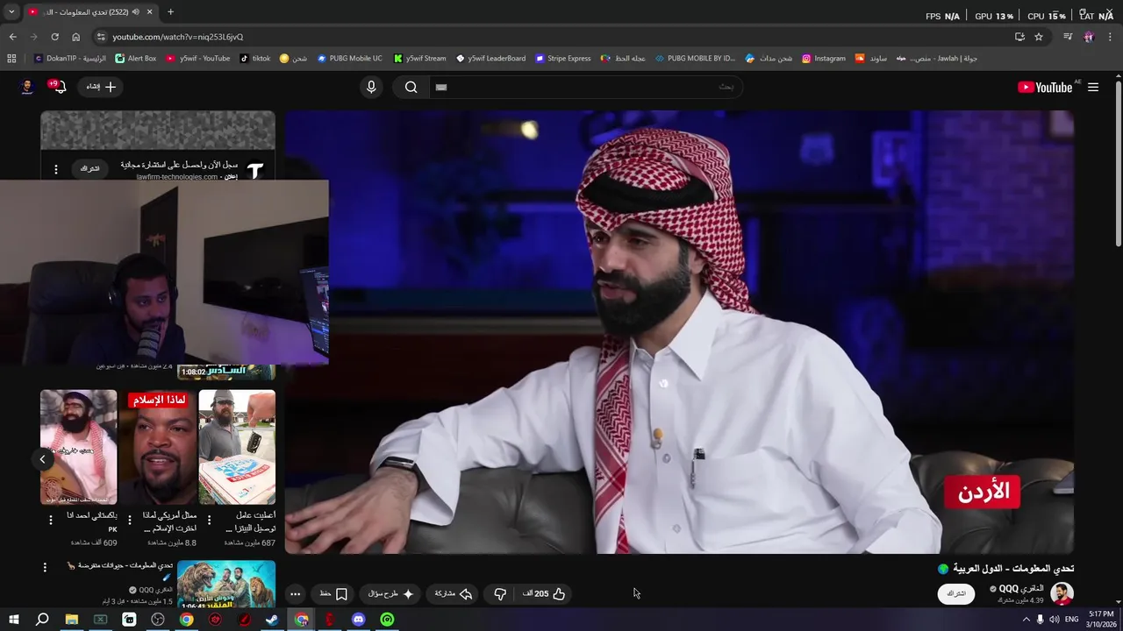The image size is (1123, 631).
Task: Open the animal challenge recommended video thumbnail
Action: pos(226,585)
